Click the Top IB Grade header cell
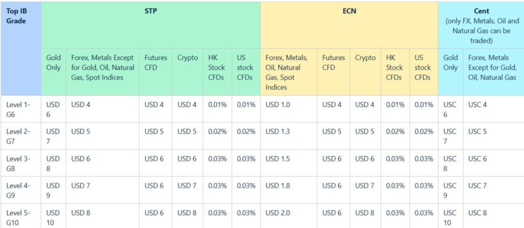The width and height of the screenshot is (524, 228). 20,49
